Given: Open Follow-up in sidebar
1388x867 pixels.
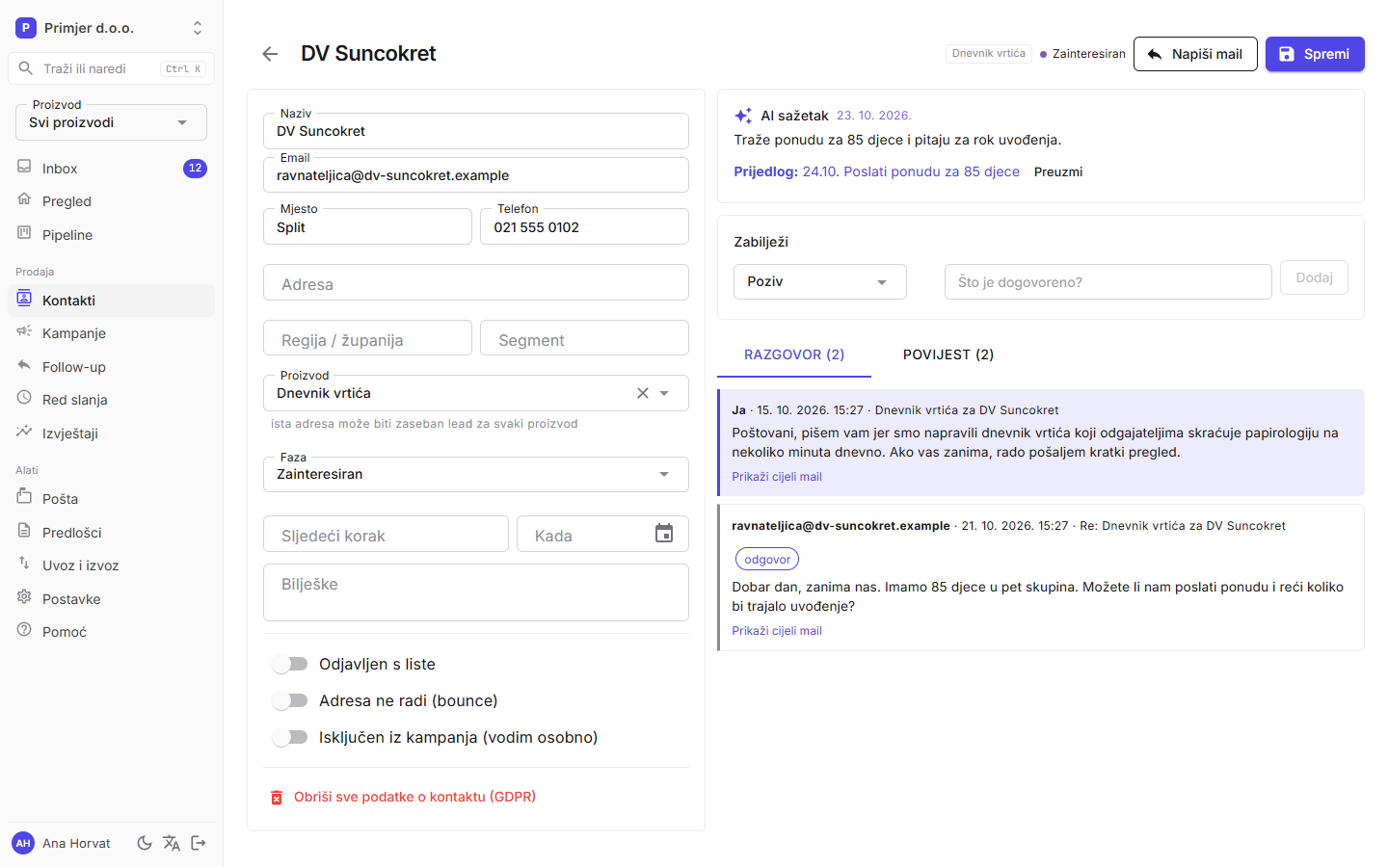Looking at the screenshot, I should click(x=112, y=367).
